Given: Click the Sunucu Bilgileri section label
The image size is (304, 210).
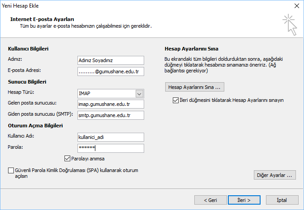Looking at the screenshot, I should 27,82.
